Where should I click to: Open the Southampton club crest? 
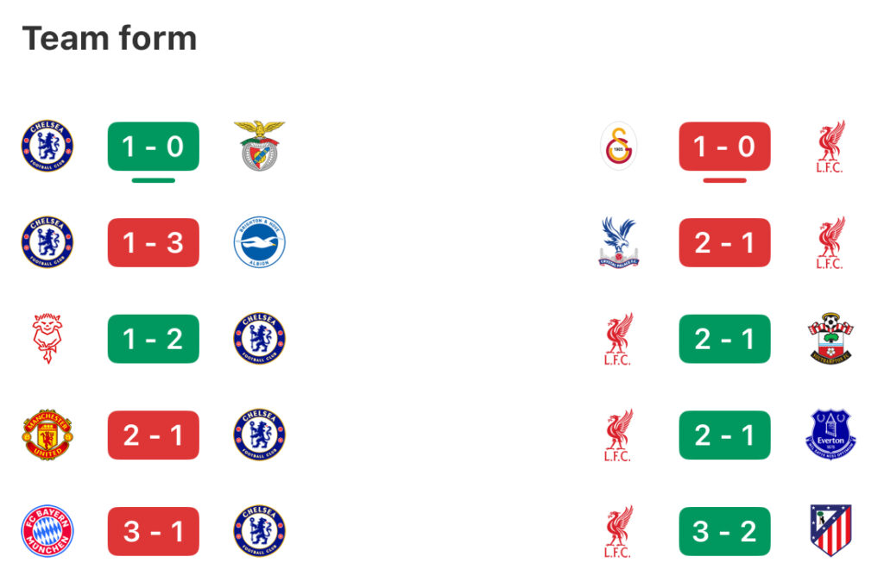(830, 338)
